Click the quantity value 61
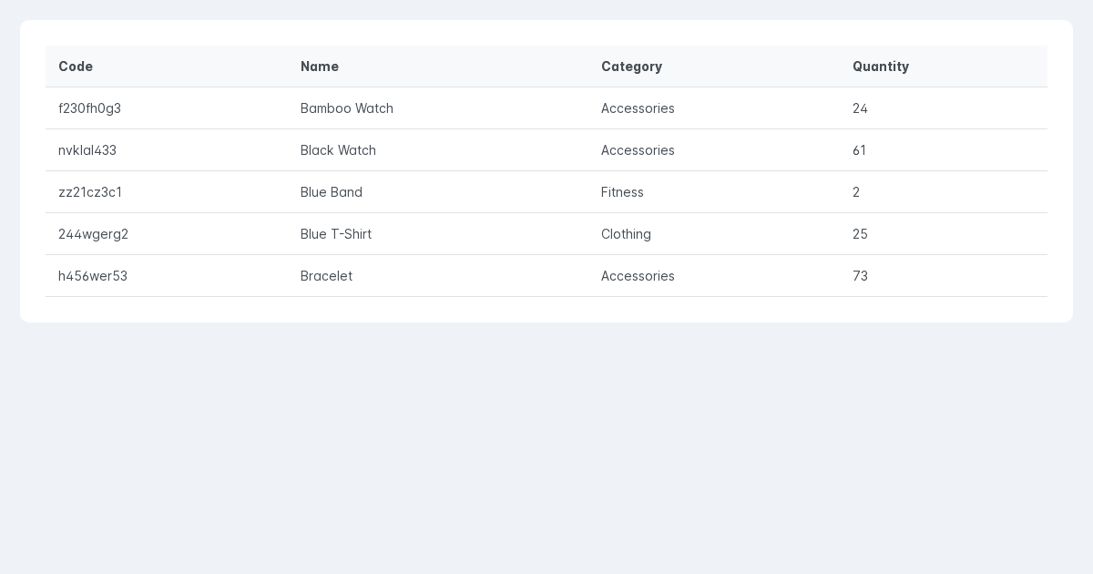The width and height of the screenshot is (1093, 574). [x=859, y=150]
